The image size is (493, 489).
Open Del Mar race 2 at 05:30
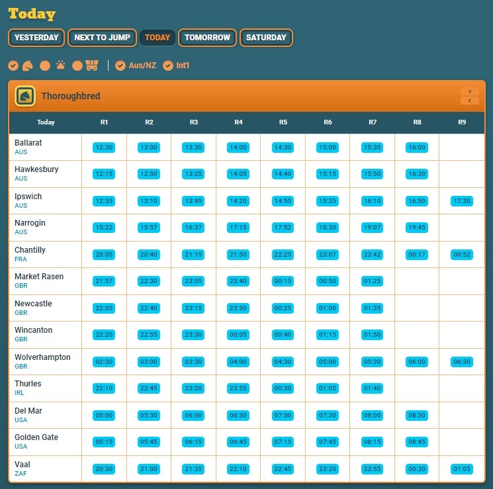click(149, 416)
